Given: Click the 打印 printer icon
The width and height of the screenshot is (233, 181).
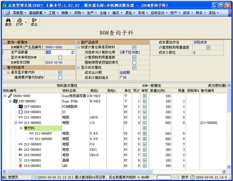Looking at the screenshot, I should 19,20.
